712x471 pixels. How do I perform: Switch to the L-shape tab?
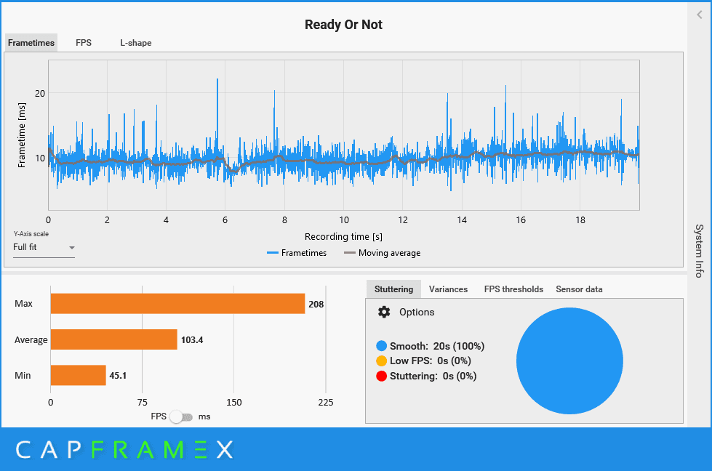coord(136,43)
